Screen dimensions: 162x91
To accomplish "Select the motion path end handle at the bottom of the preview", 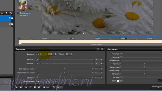I will 84,33.
